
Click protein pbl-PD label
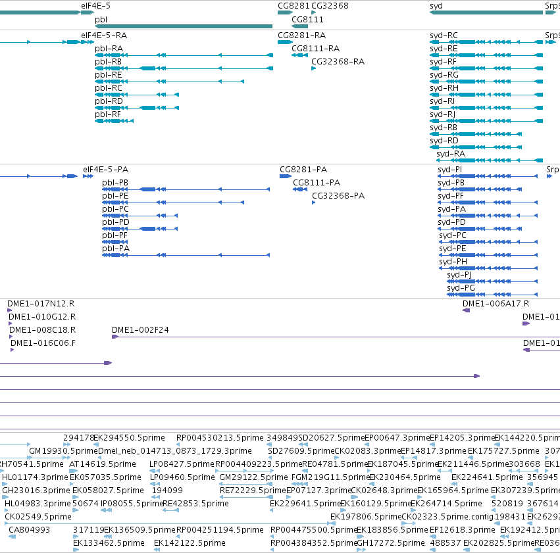(x=116, y=222)
